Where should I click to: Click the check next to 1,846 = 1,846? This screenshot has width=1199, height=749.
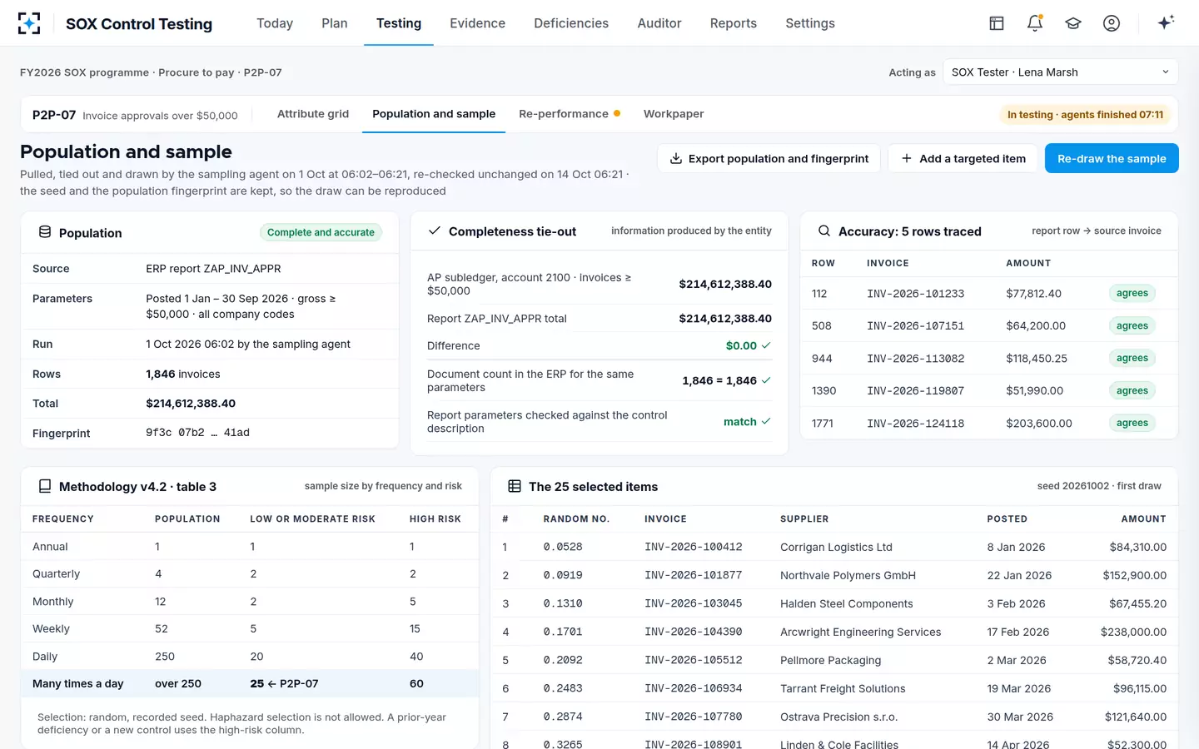click(x=766, y=380)
